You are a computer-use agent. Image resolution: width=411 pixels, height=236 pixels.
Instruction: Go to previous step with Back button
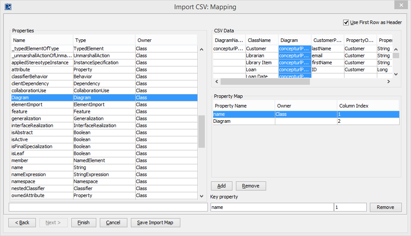[22, 222]
